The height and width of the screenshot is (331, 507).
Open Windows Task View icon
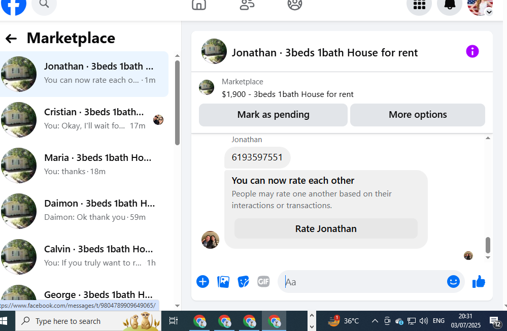[173, 321]
